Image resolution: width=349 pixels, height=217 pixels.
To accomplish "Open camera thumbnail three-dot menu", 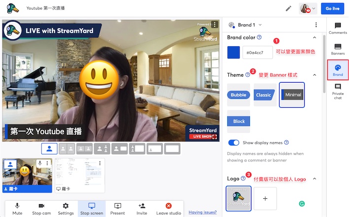I will [x=47, y=163].
